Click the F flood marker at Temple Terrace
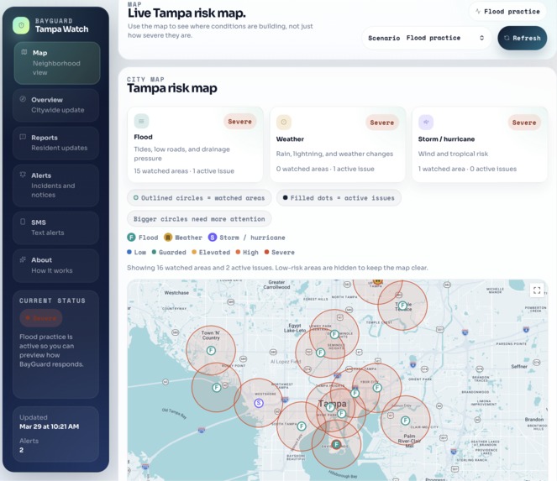This screenshot has width=557, height=481. 402,306
